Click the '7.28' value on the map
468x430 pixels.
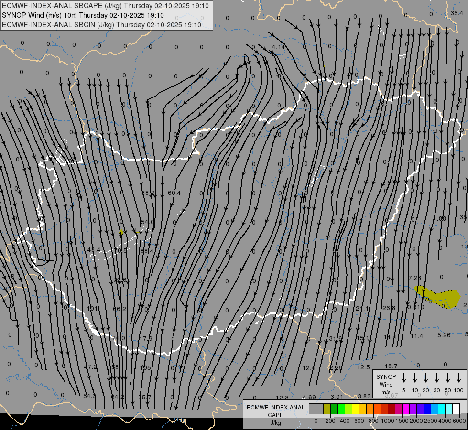(x=415, y=278)
